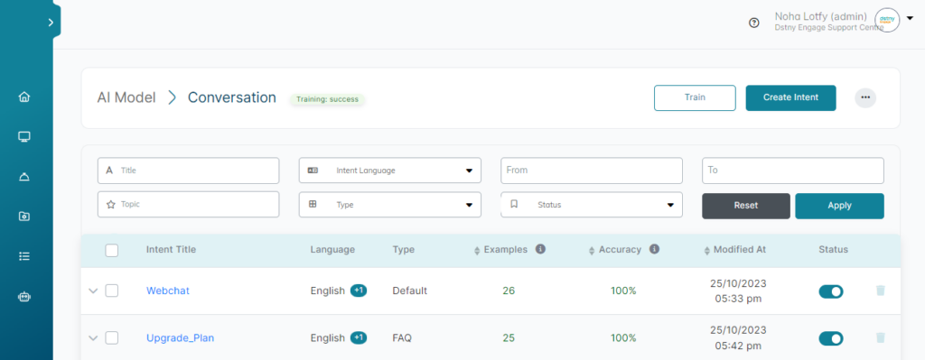Open the folder icon in sidebar
Image resolution: width=925 pixels, height=360 pixels.
tap(24, 217)
